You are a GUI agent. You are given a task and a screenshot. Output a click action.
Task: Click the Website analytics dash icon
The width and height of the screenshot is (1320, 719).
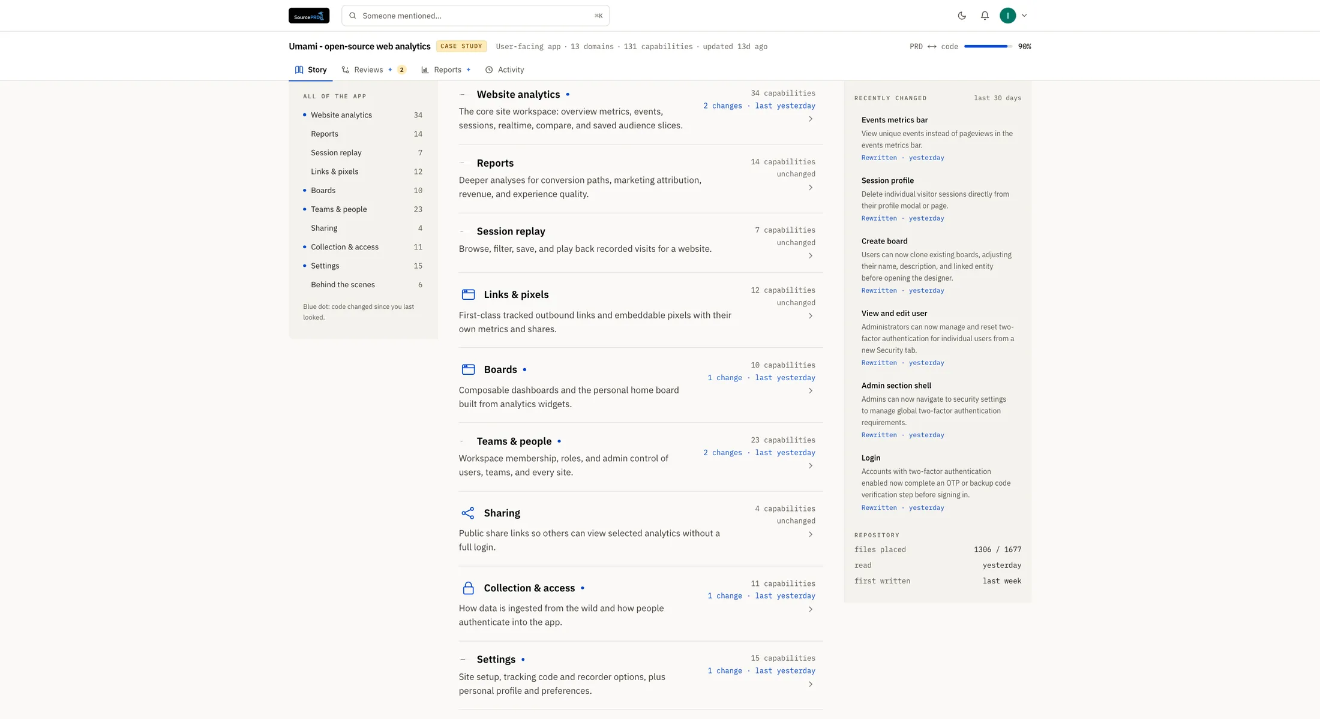click(x=462, y=94)
